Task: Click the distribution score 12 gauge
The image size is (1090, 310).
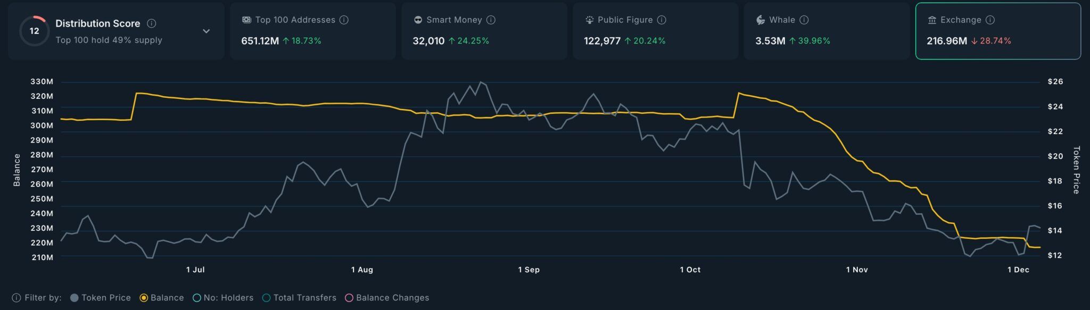Action: [x=35, y=31]
